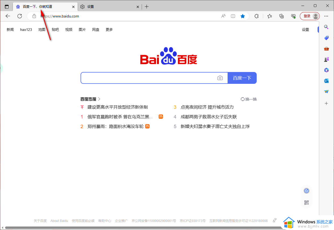Refresh the page with reload icon
Image resolution: width=334 pixels, height=230 pixels.
click(x=20, y=16)
